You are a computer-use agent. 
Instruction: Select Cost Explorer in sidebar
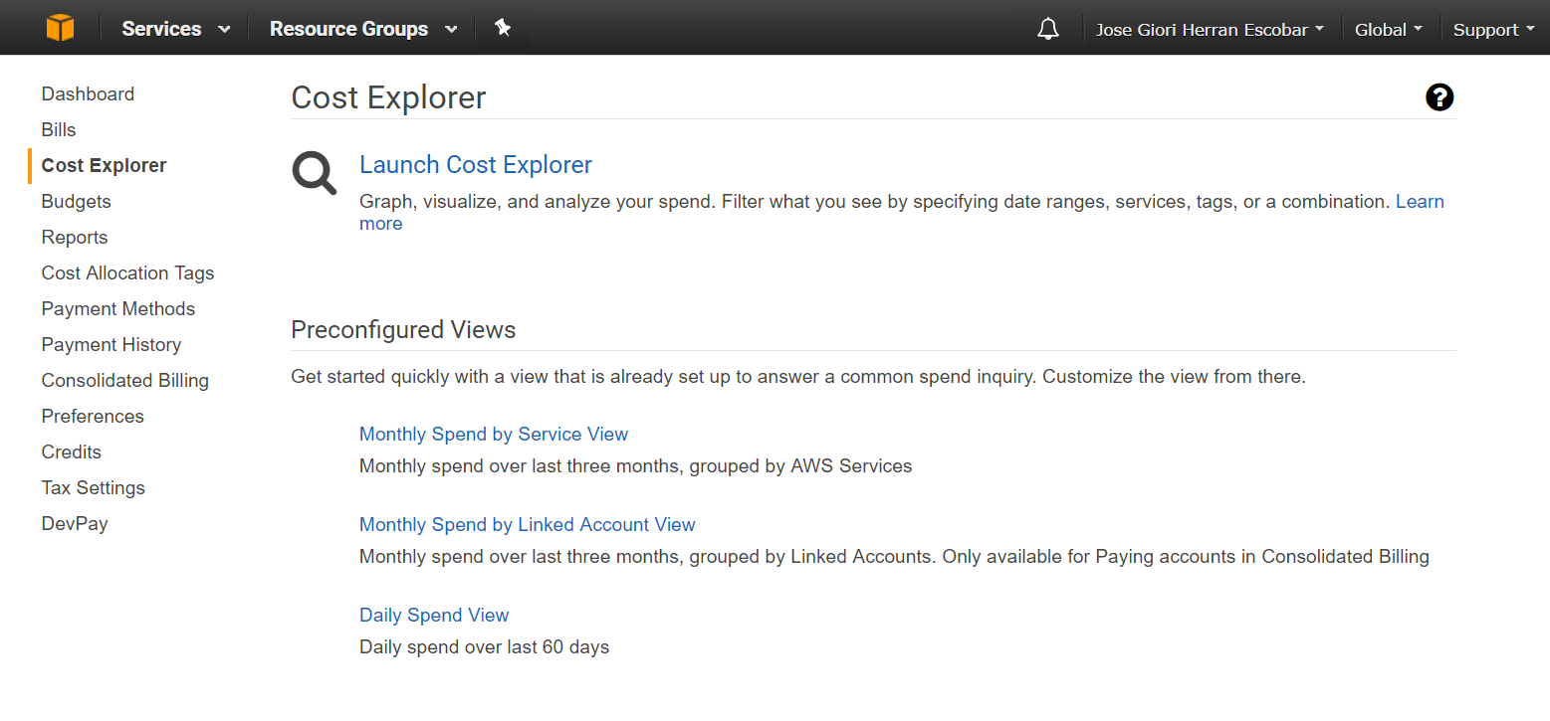(x=104, y=166)
